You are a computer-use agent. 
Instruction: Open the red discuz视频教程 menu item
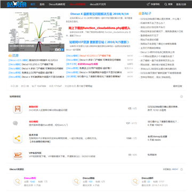(77, 4)
